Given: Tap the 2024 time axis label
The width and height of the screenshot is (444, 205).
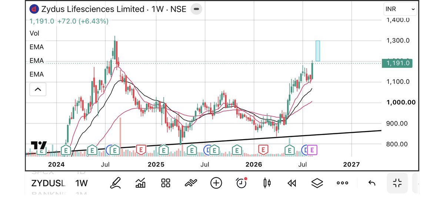Looking at the screenshot, I should point(57,165).
